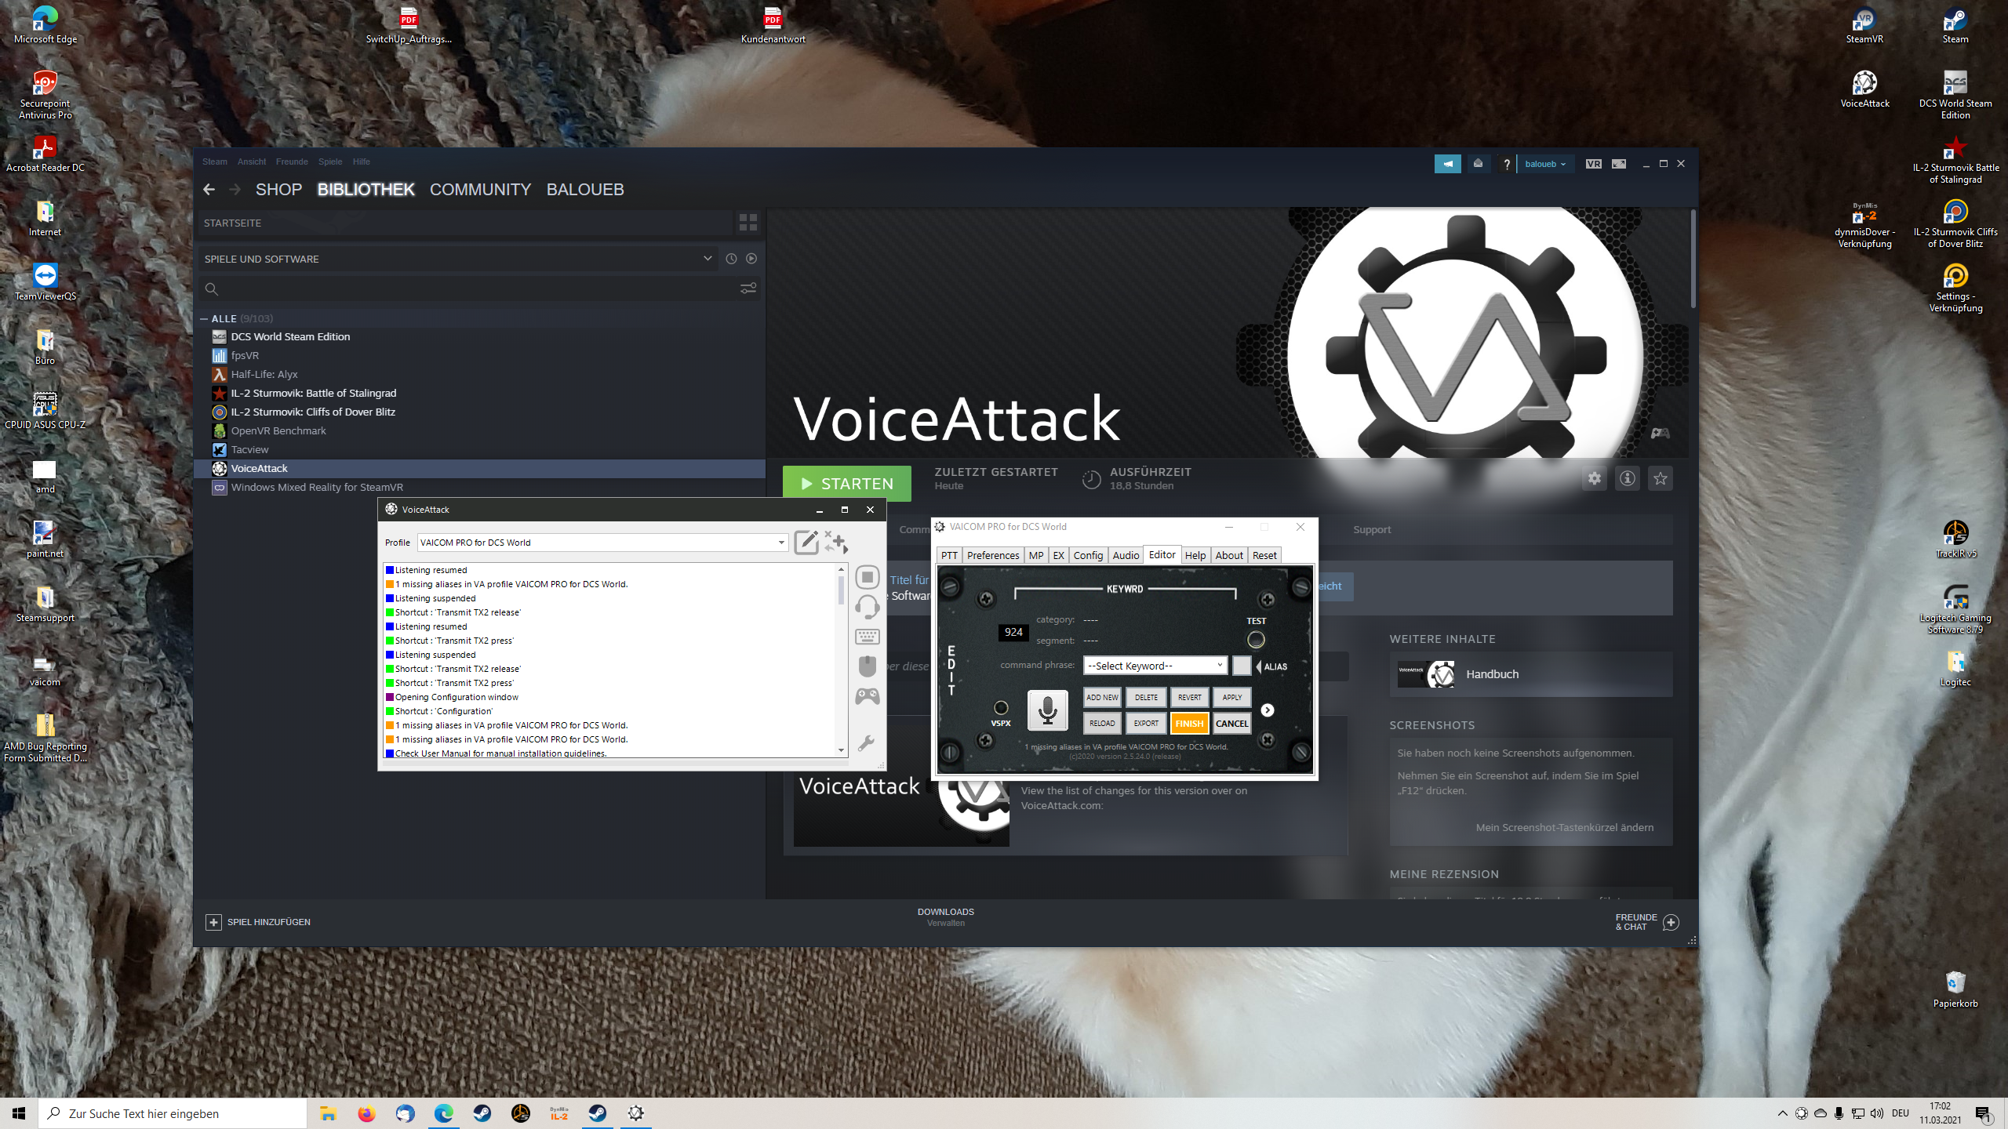Click the ready-to-play icon in library filter

[x=751, y=259]
